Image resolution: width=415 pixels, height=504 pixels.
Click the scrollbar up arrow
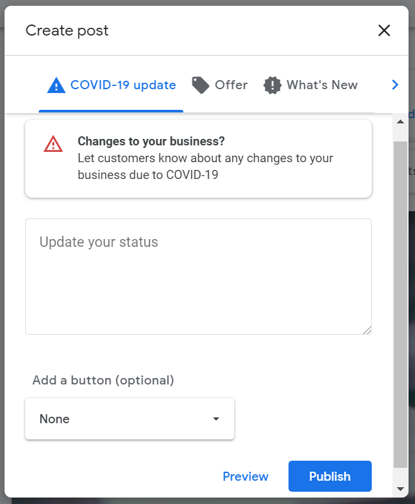coord(400,121)
